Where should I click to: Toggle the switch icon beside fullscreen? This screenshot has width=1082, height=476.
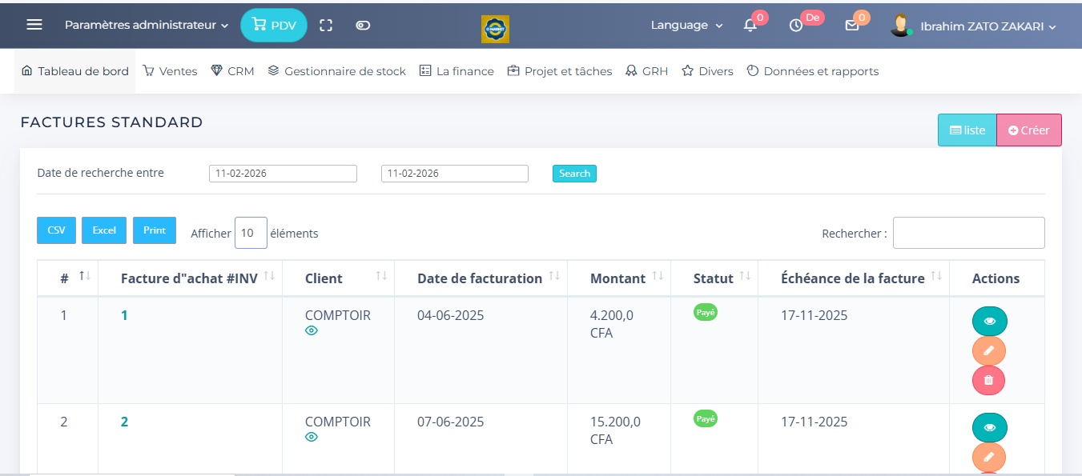coord(363,26)
